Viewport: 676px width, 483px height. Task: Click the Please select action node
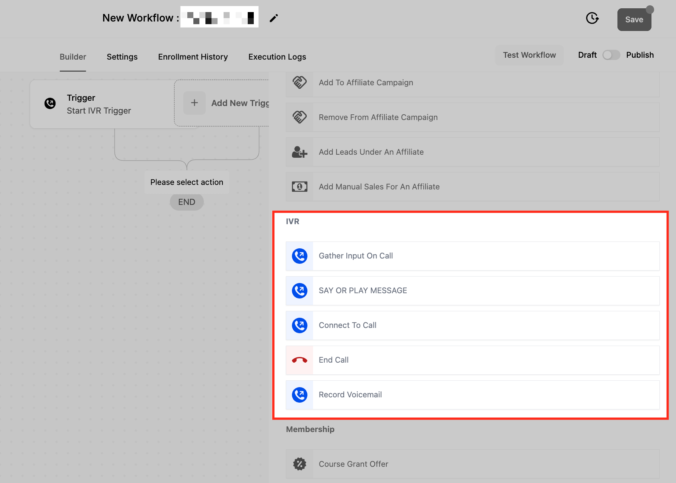tap(187, 182)
